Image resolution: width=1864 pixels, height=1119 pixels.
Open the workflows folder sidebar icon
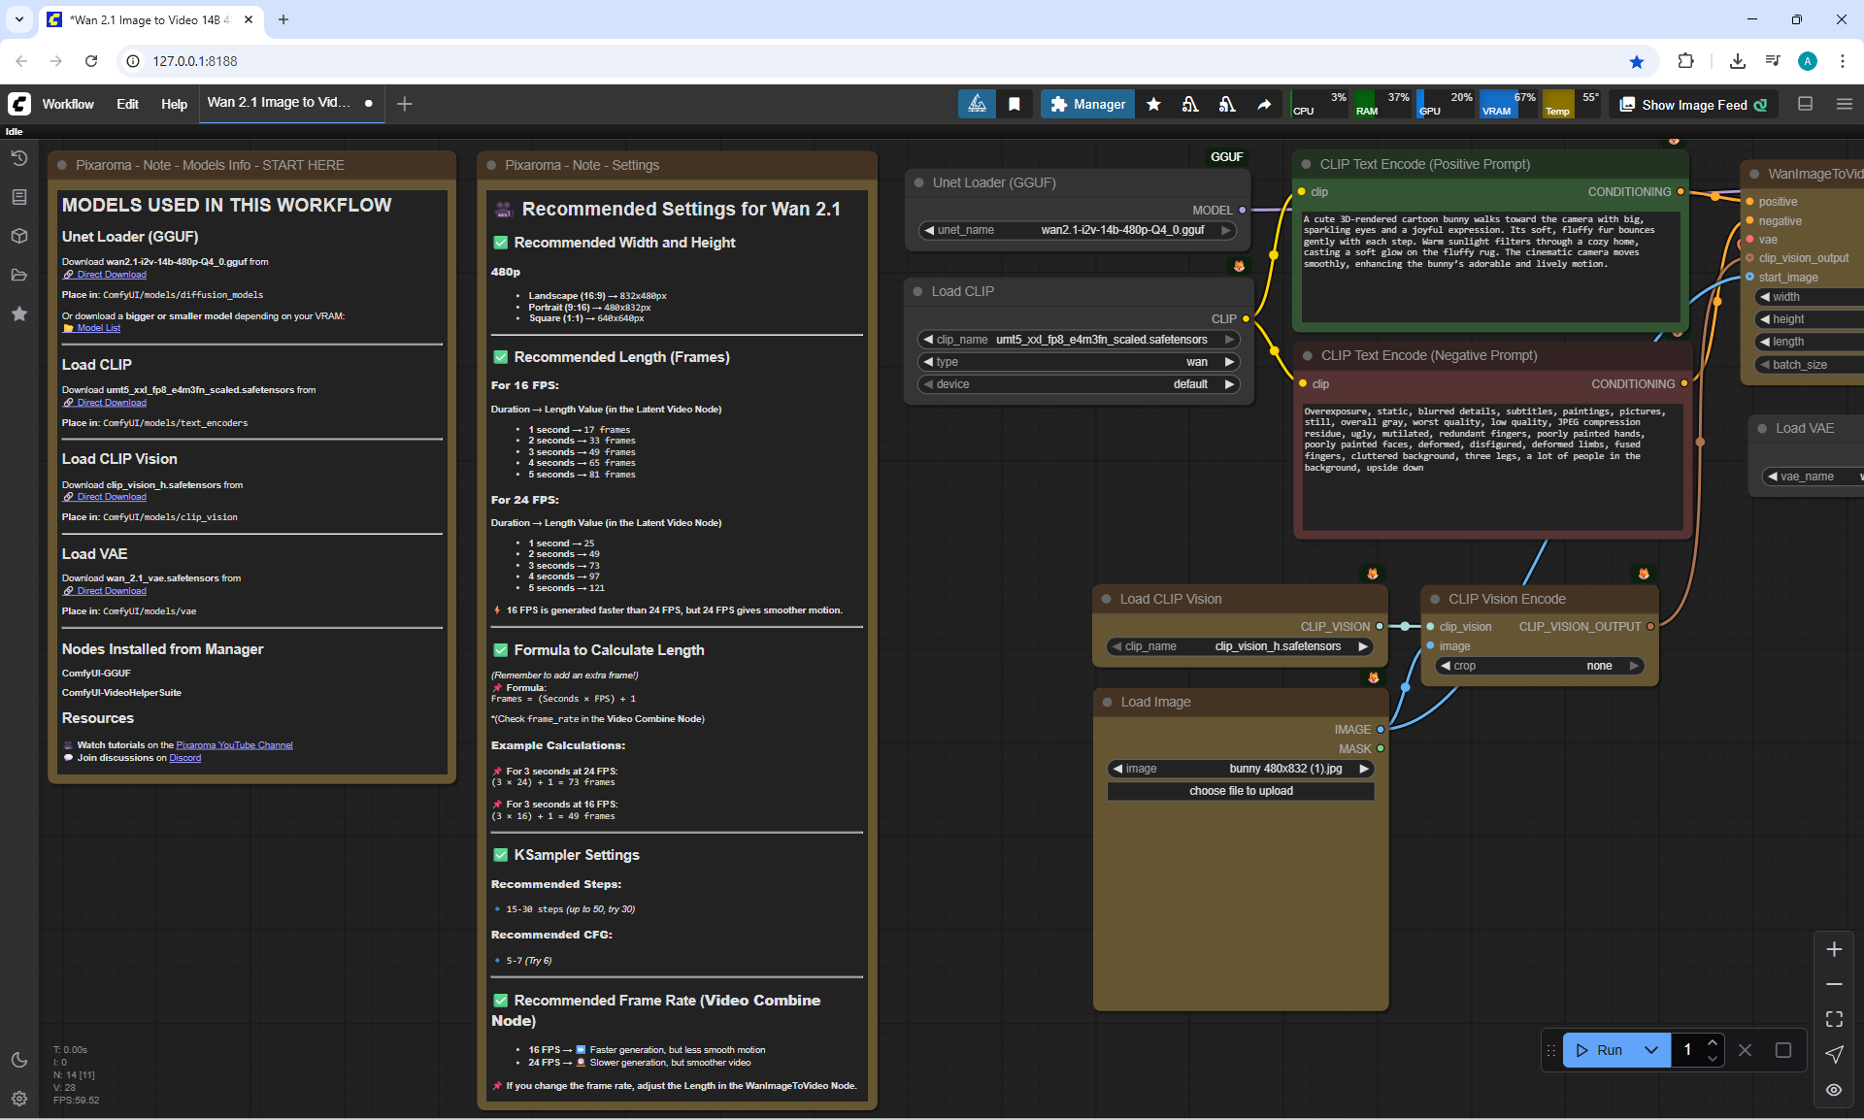pos(19,275)
